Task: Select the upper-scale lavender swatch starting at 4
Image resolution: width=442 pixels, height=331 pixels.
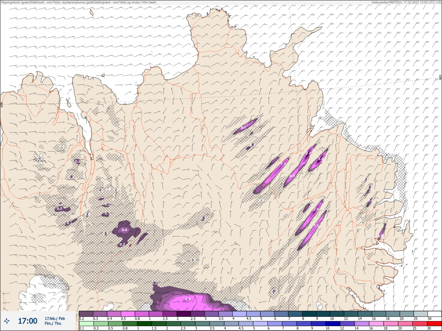Action: pyautogui.click(x=240, y=314)
